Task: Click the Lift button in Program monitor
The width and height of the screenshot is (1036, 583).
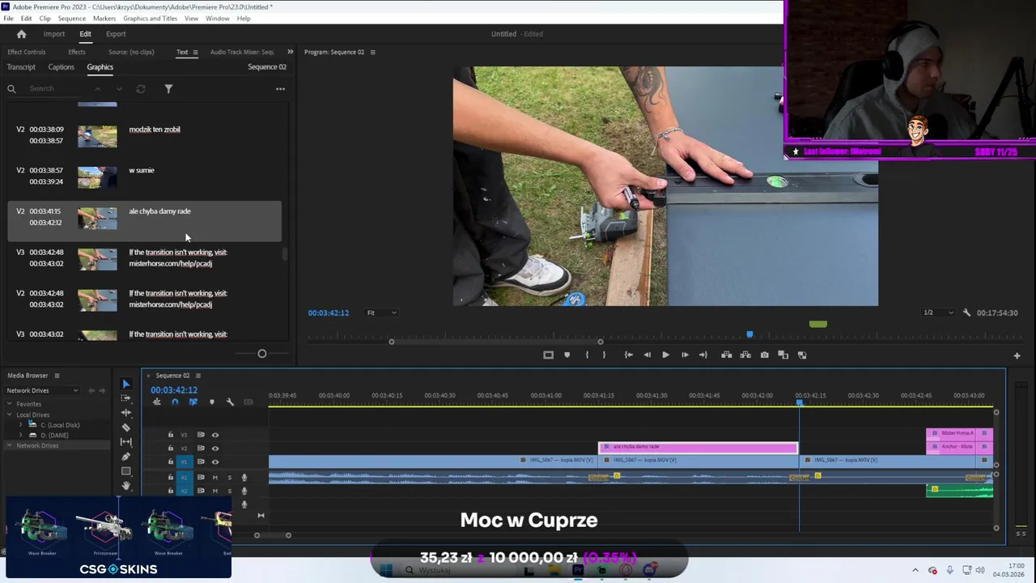Action: coord(726,355)
